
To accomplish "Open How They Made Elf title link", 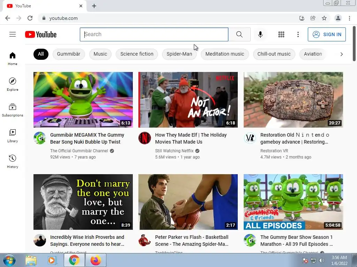I will point(191,138).
